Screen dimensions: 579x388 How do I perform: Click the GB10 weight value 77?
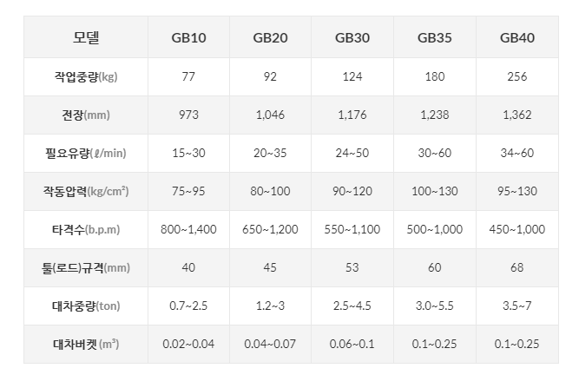click(x=188, y=76)
